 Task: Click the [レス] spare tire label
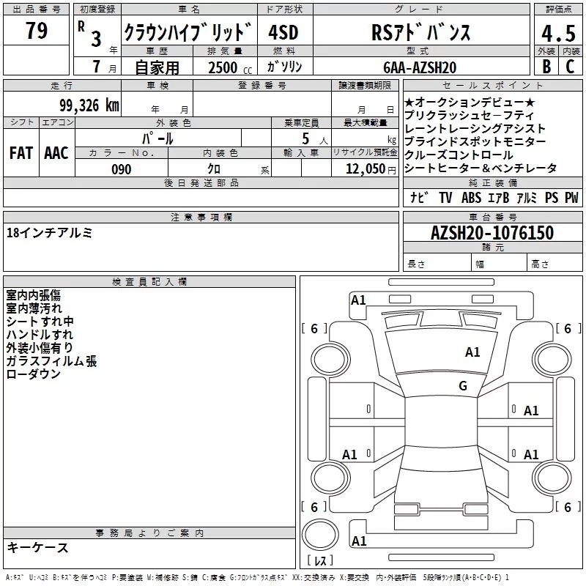pyautogui.click(x=320, y=560)
